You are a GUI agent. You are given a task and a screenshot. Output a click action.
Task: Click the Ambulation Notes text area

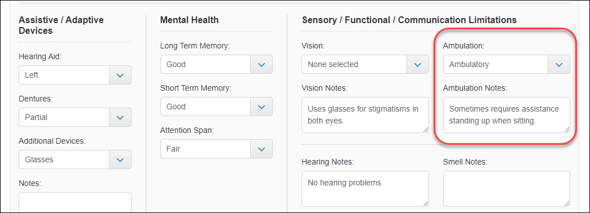click(x=506, y=115)
